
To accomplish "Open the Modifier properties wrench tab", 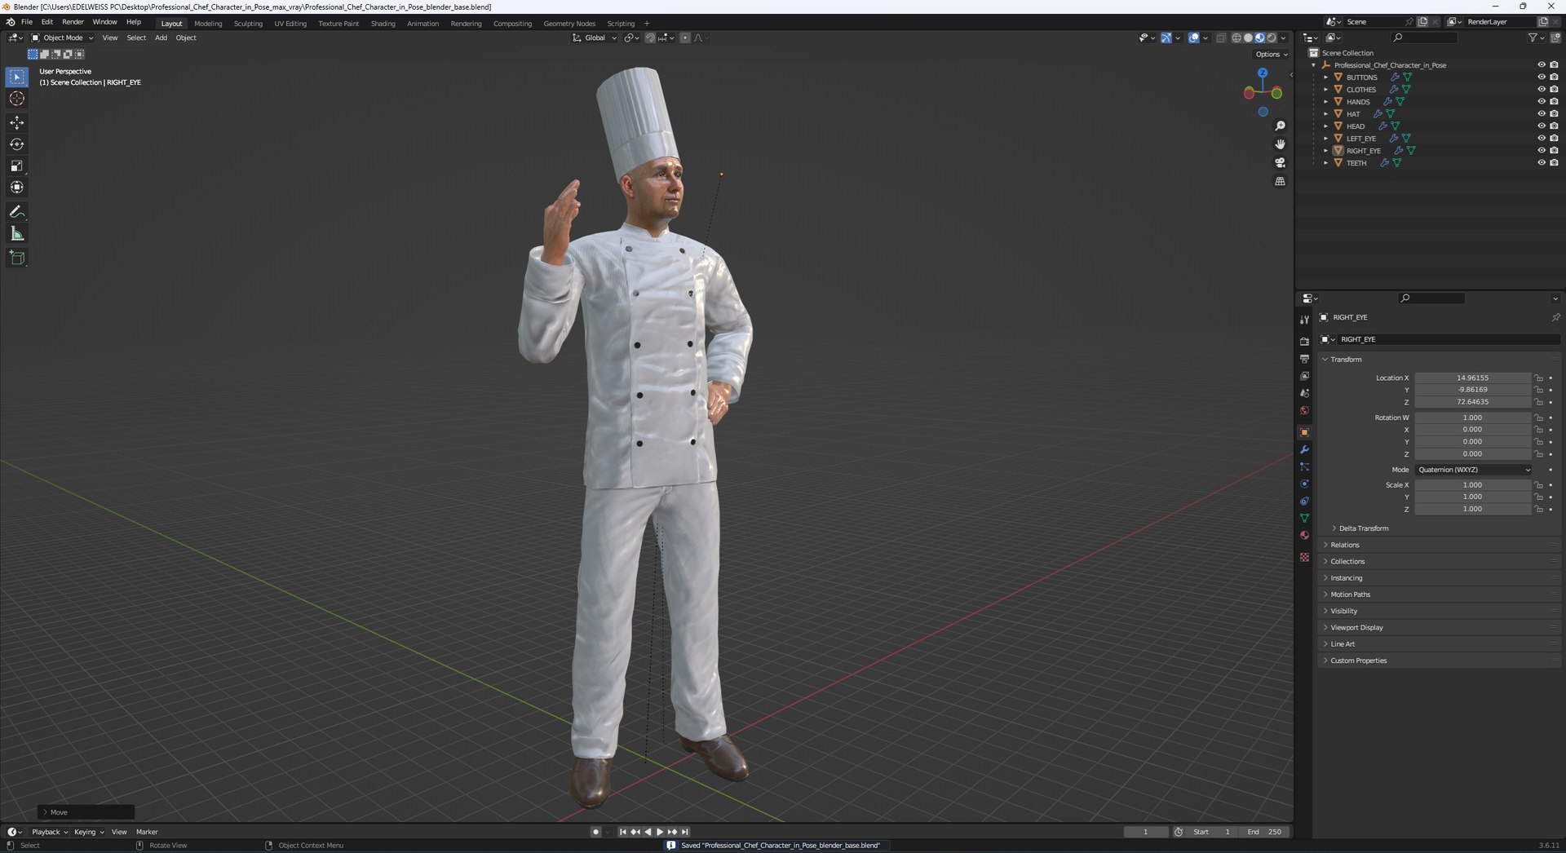I will (1304, 449).
